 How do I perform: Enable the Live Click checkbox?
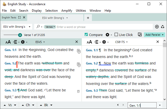click(x=116, y=35)
